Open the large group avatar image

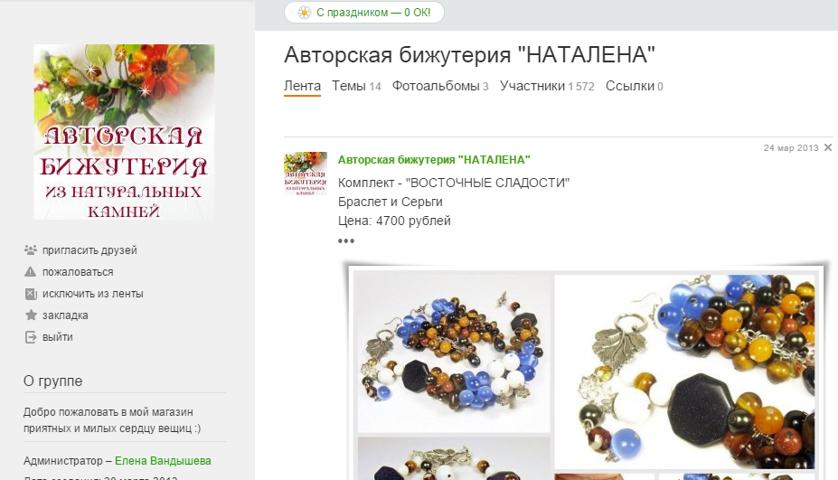(124, 131)
